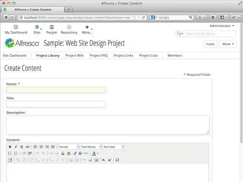Focus the Description text area
This screenshot has height=182, width=243.
pos(107,125)
